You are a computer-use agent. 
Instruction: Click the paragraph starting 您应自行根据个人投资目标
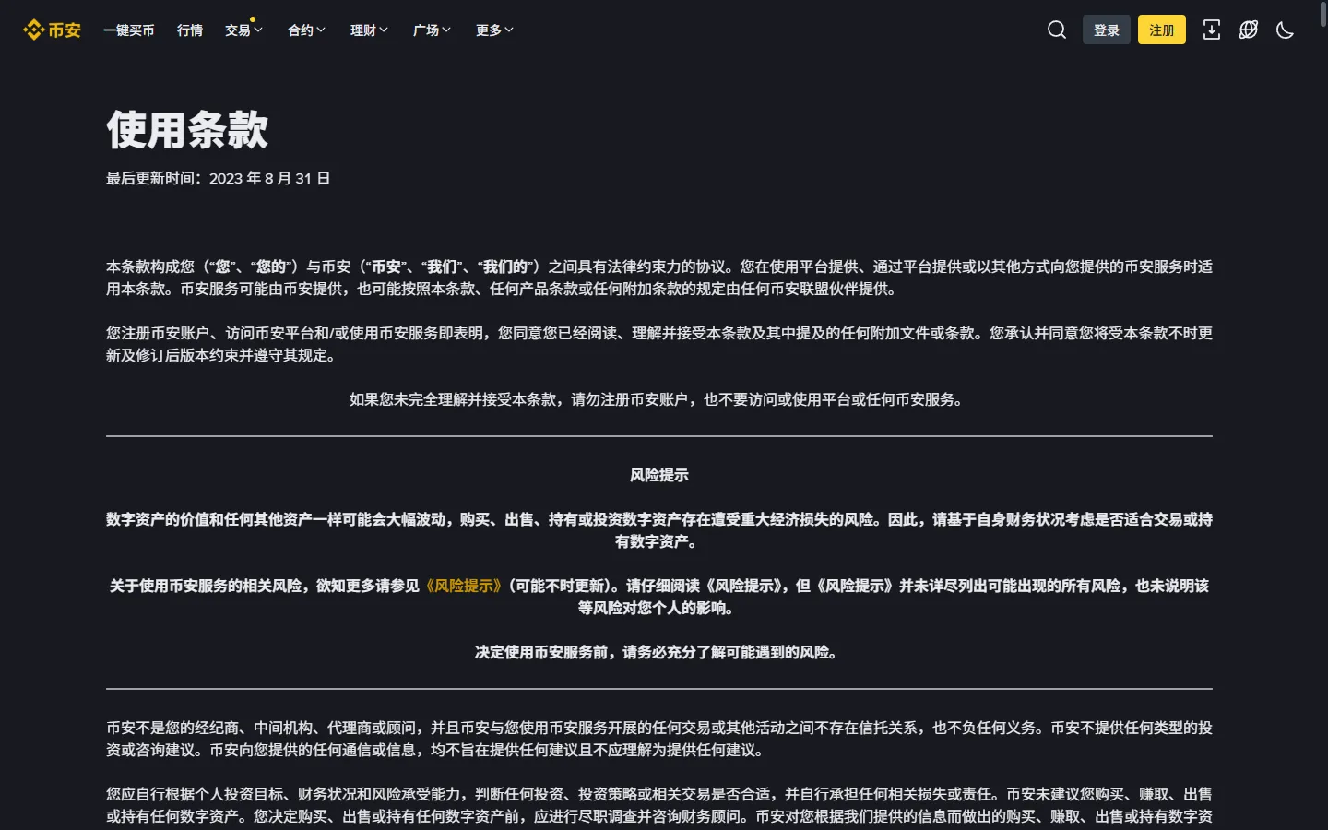pyautogui.click(x=659, y=805)
